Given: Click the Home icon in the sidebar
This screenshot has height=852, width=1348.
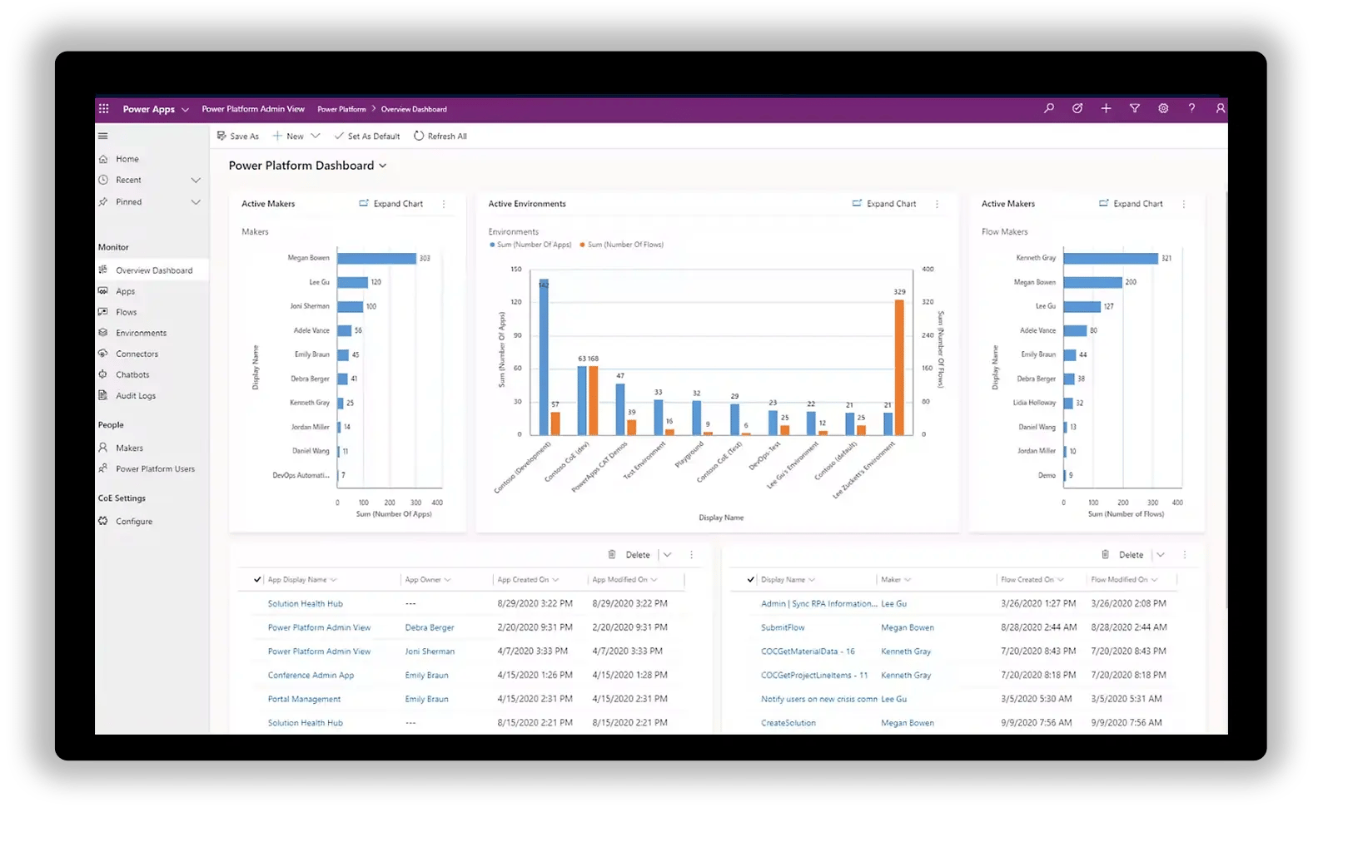Looking at the screenshot, I should [x=103, y=159].
